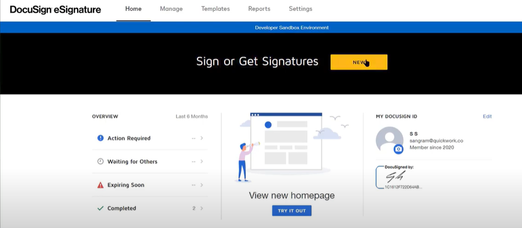Screen dimensions: 522x228
Task: Open the Manage tab
Action: 171,9
